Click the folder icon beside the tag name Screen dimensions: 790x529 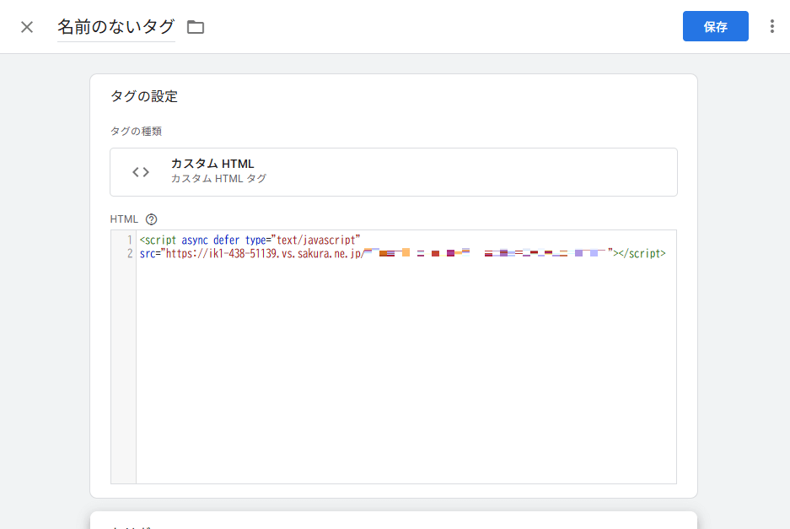coord(196,27)
